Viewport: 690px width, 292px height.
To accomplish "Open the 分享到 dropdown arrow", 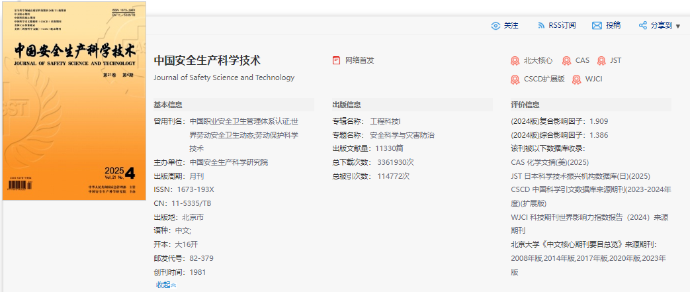I will click(677, 26).
